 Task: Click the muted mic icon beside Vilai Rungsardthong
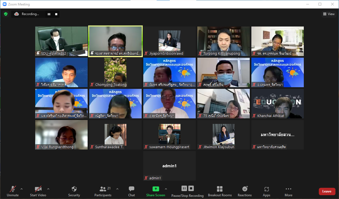pos(38,147)
